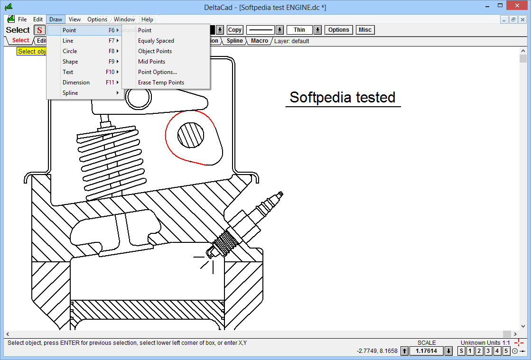Select saved view 3 button
Screen dimensions: 531x360
tap(488, 351)
